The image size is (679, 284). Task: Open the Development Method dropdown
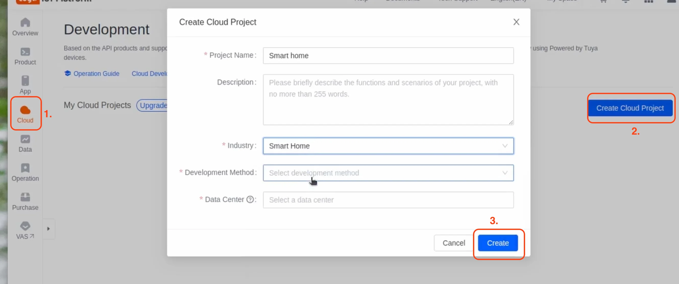[388, 173]
